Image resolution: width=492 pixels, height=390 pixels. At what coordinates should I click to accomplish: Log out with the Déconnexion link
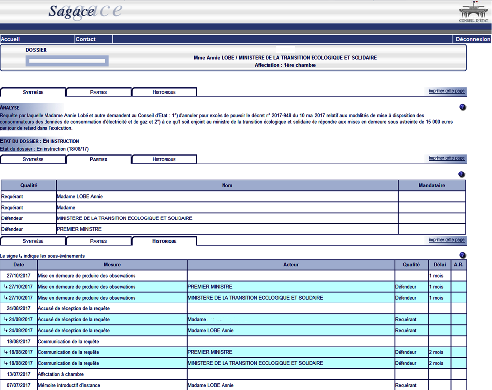(x=473, y=39)
